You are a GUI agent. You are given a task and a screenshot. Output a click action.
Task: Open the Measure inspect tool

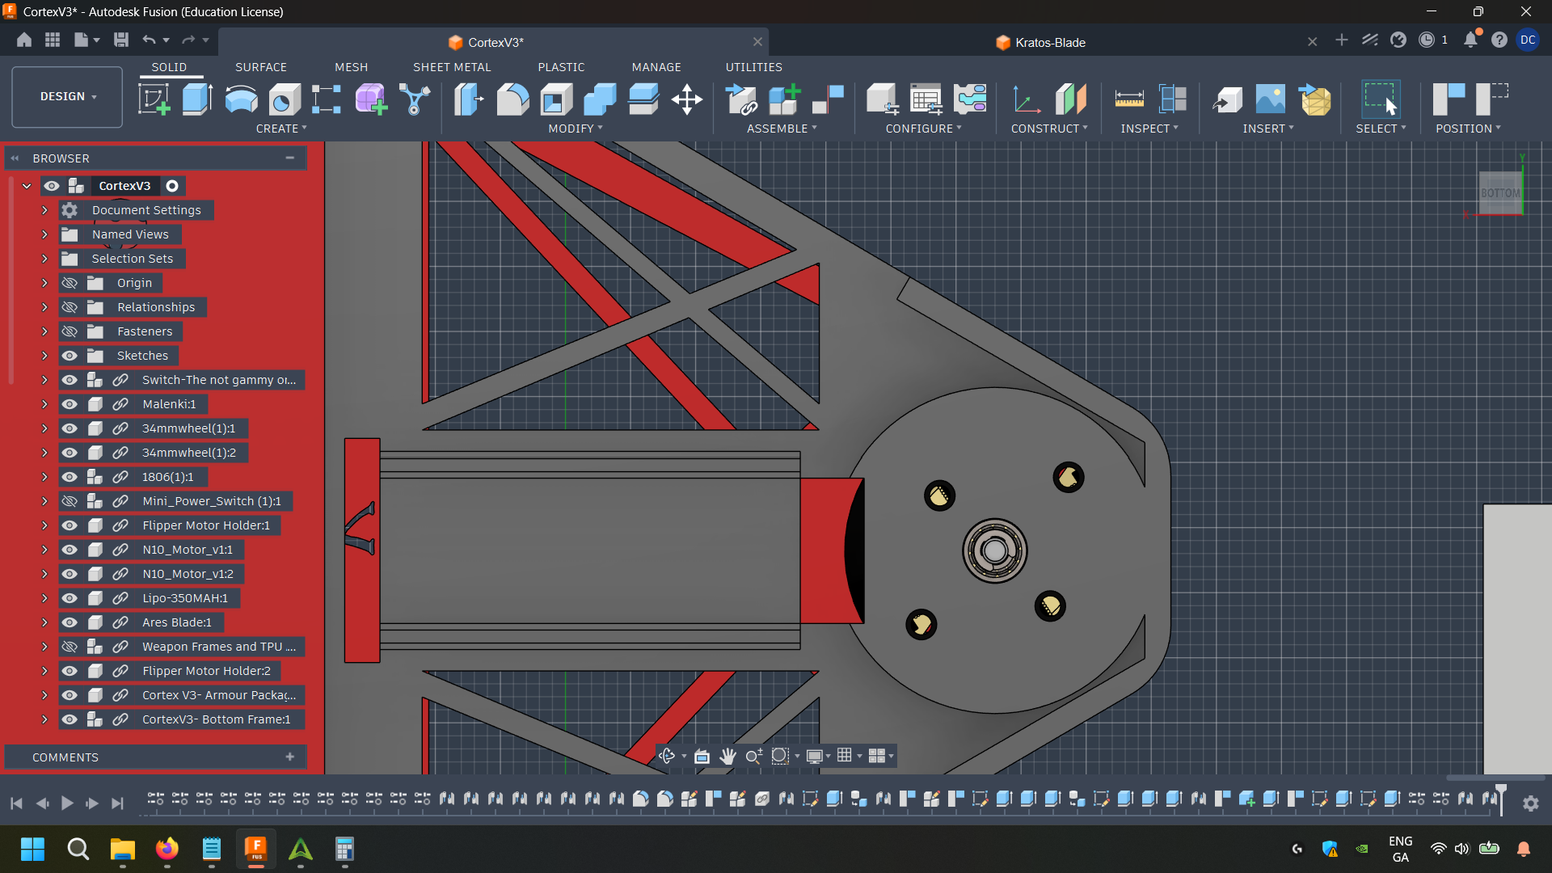[x=1128, y=99]
